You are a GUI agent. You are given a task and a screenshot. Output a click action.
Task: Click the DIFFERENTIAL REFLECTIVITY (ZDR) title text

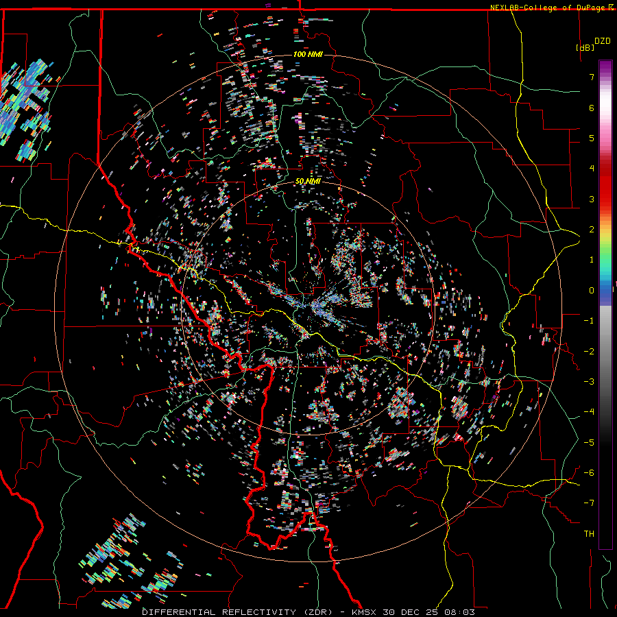[237, 612]
